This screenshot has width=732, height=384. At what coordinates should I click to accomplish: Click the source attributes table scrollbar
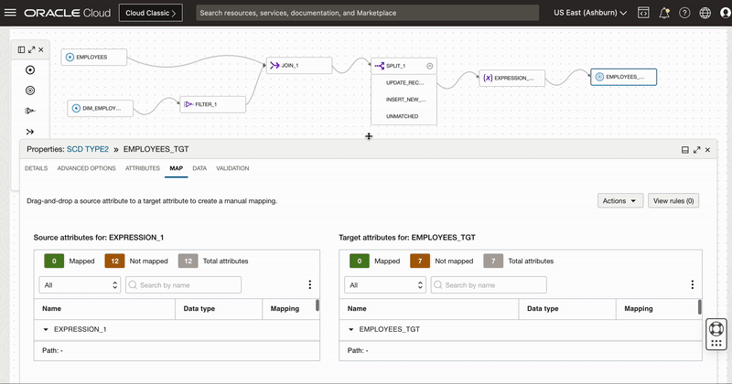(x=318, y=305)
